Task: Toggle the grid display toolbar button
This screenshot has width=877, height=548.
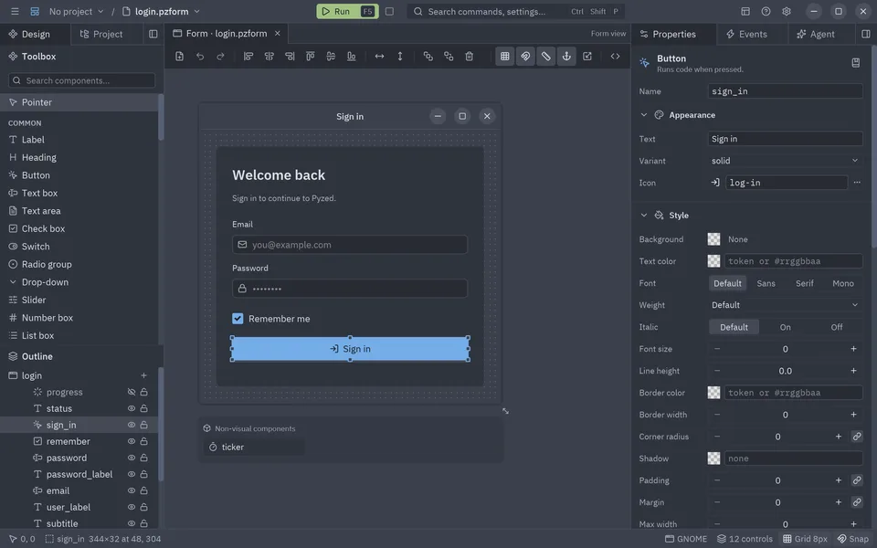Action: tap(504, 56)
